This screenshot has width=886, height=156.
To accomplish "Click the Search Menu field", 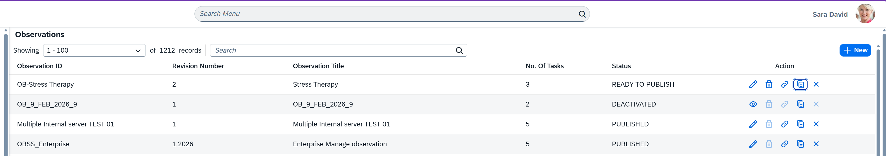I will point(385,14).
